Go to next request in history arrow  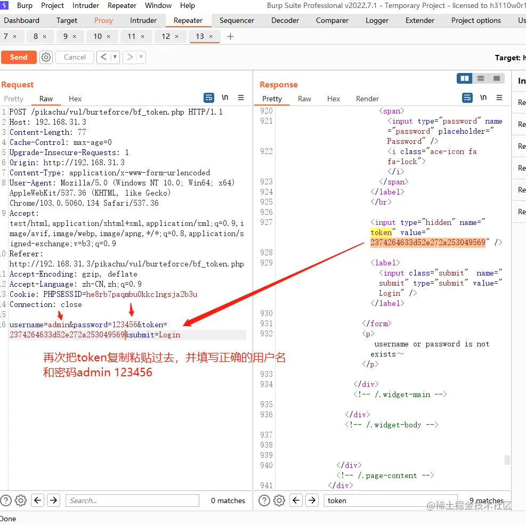[x=130, y=58]
